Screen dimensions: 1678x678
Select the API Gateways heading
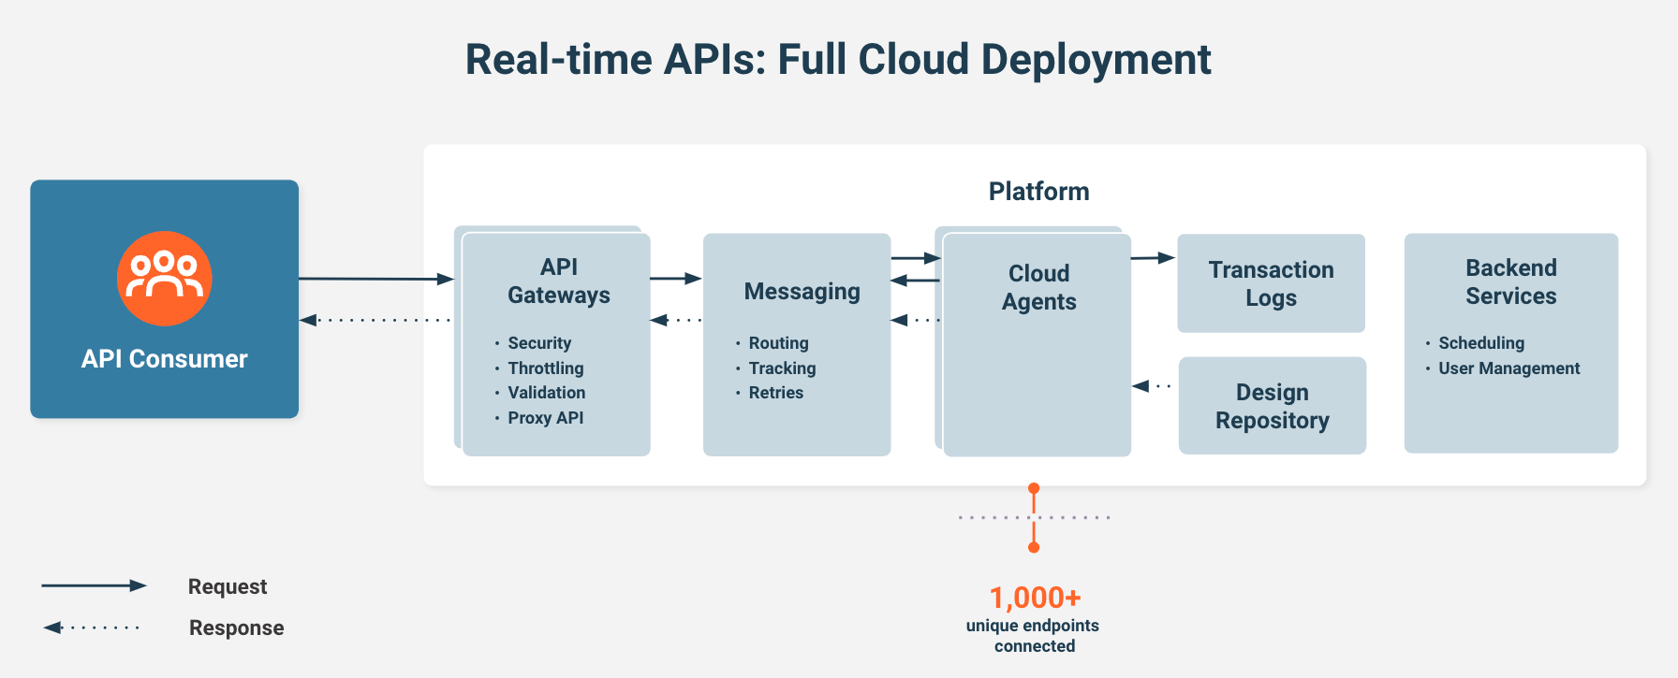point(559,281)
